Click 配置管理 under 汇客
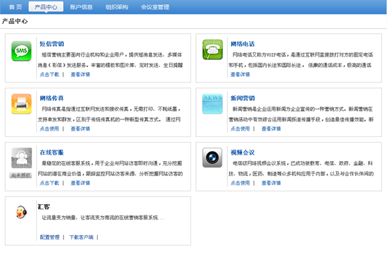 point(50,237)
